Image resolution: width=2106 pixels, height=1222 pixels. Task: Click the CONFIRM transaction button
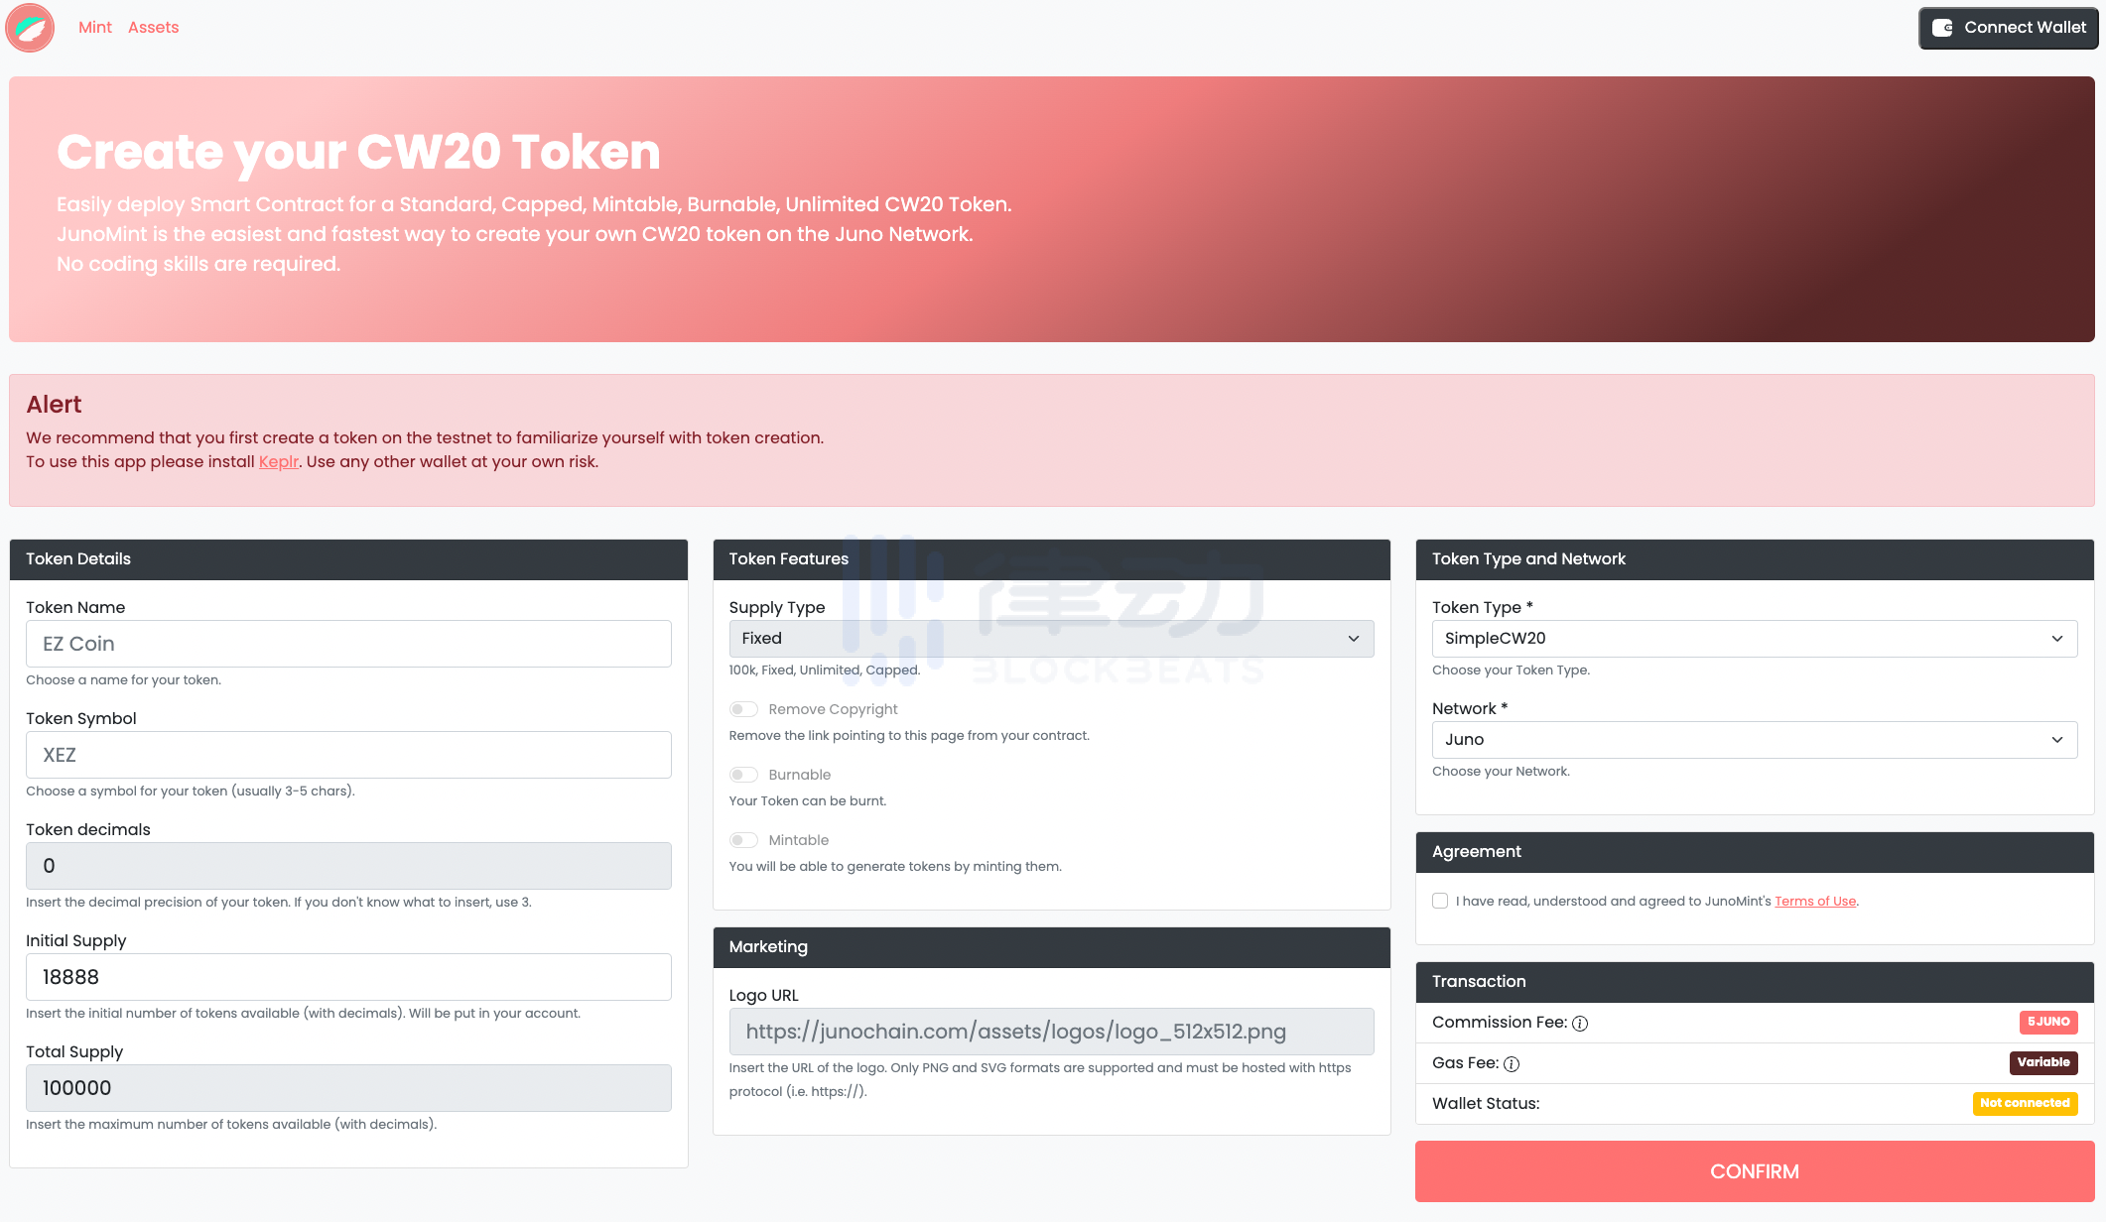[1753, 1171]
